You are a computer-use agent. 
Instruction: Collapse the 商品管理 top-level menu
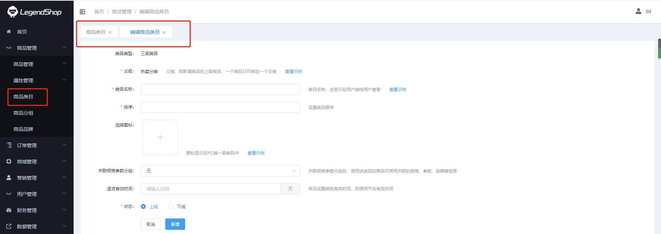(x=64, y=48)
